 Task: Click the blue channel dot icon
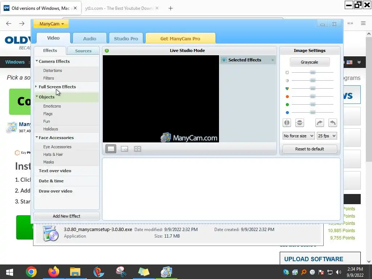287,113
